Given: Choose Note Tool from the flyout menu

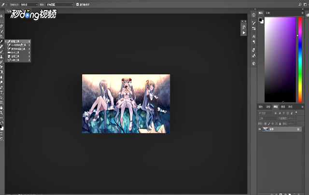Looking at the screenshot, I should pyautogui.click(x=18, y=56).
